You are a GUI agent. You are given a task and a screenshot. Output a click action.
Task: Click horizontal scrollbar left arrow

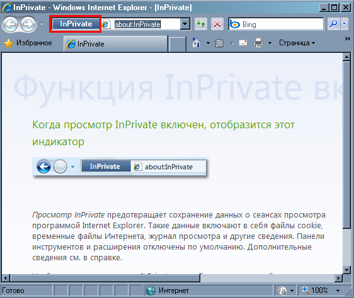click(x=6, y=278)
